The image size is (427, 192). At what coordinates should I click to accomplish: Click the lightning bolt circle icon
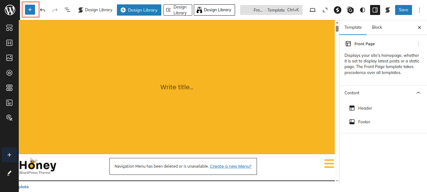point(337,10)
